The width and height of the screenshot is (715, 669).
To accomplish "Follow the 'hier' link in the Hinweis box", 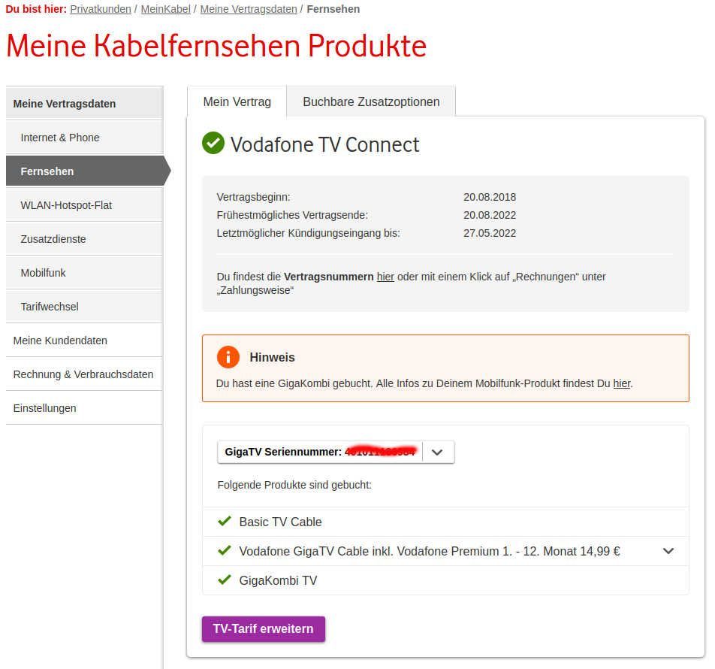I will [621, 383].
